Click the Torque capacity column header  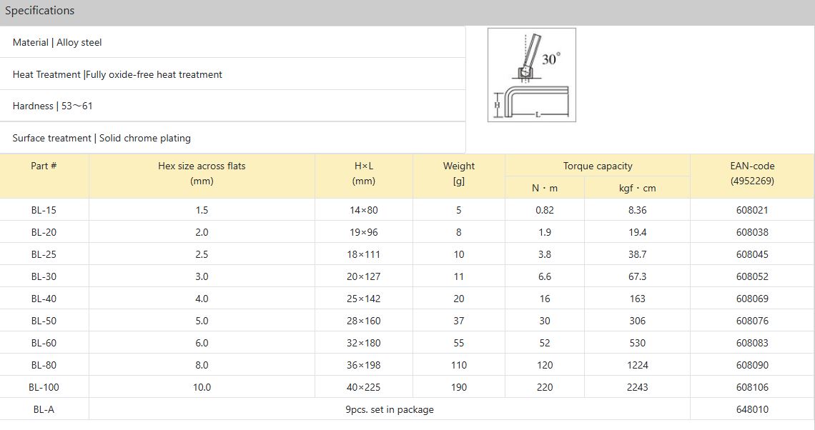pos(598,166)
